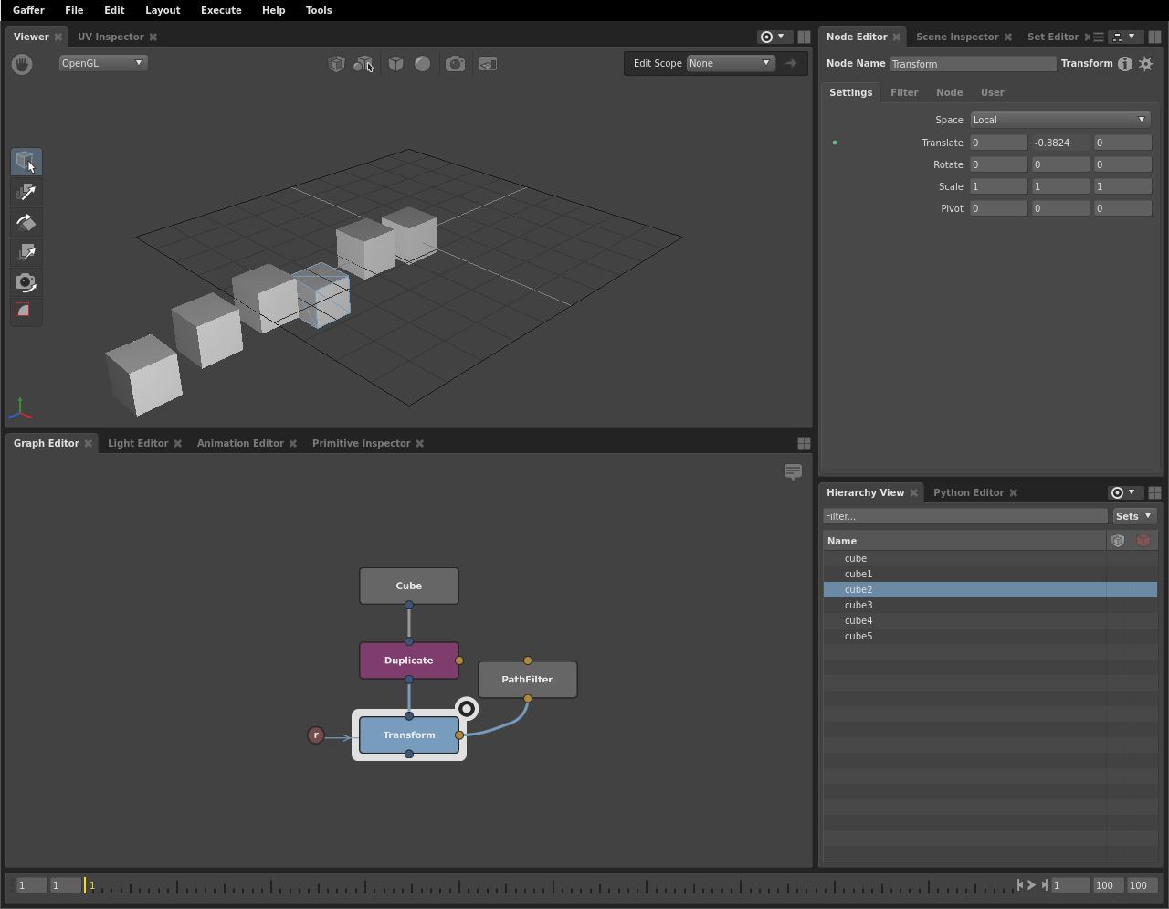The height and width of the screenshot is (909, 1169).
Task: Open the Space dropdown set to Local
Action: (1059, 120)
